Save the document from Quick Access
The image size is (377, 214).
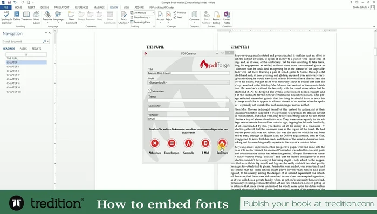9,2
